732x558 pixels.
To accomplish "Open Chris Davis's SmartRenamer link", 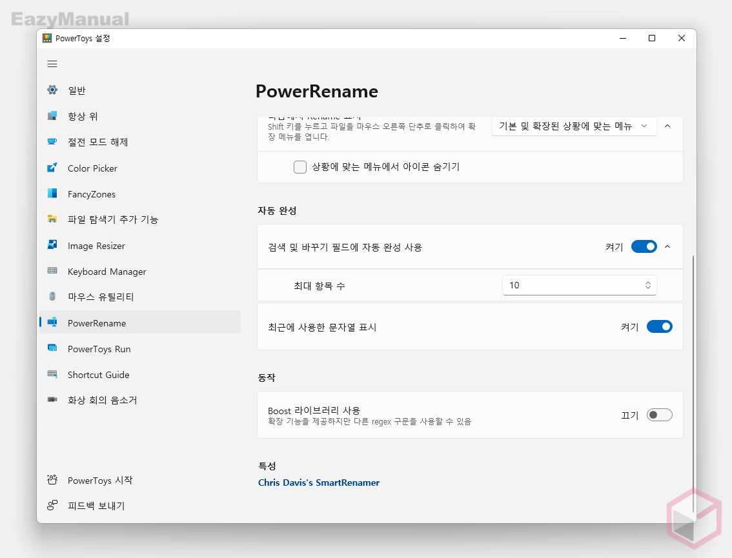I will (x=319, y=483).
